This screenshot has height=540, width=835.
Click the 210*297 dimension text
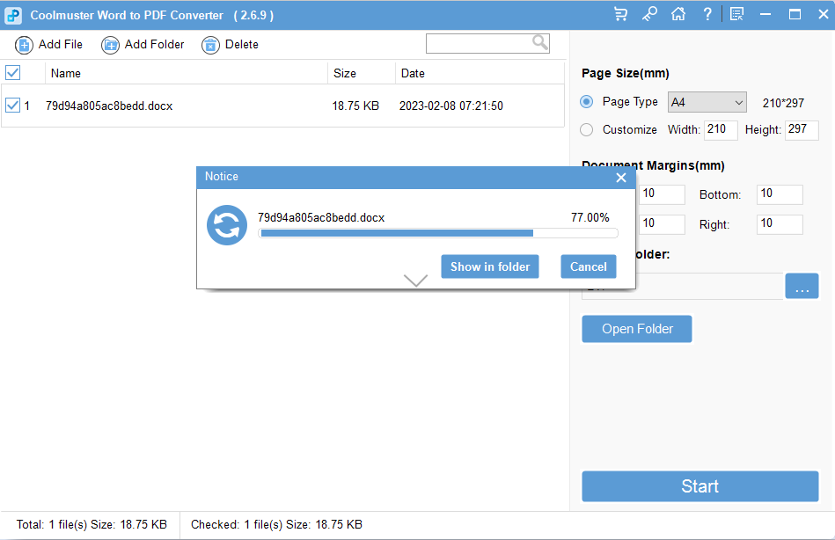[783, 103]
